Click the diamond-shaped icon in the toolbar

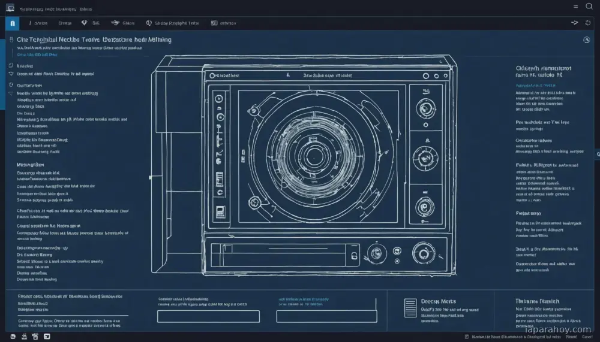[x=84, y=23]
